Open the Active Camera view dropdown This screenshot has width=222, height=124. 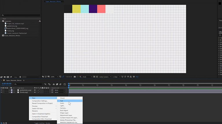(x=105, y=77)
